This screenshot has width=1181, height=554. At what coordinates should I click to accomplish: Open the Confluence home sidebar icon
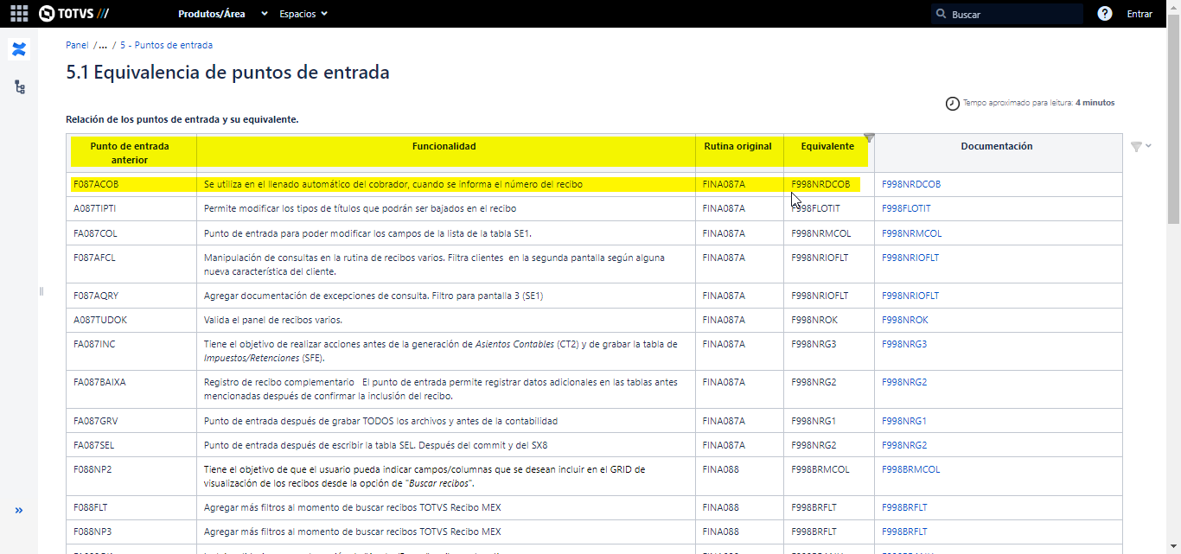[19, 49]
